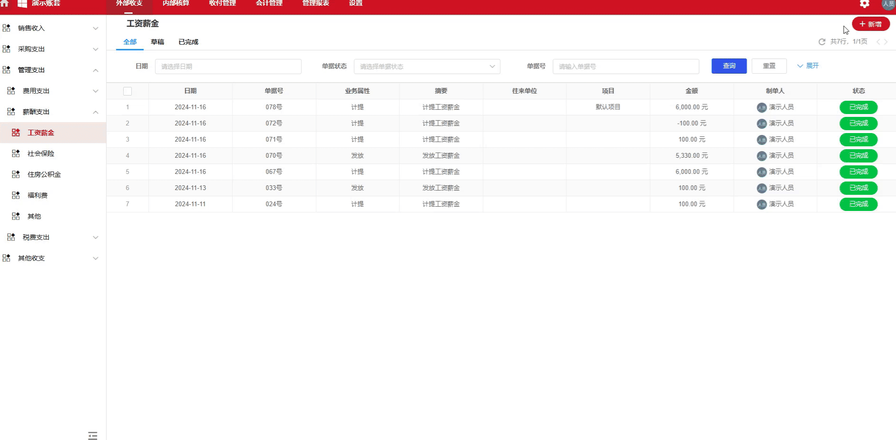Click the 查询 search button
The height and width of the screenshot is (440, 896).
729,66
